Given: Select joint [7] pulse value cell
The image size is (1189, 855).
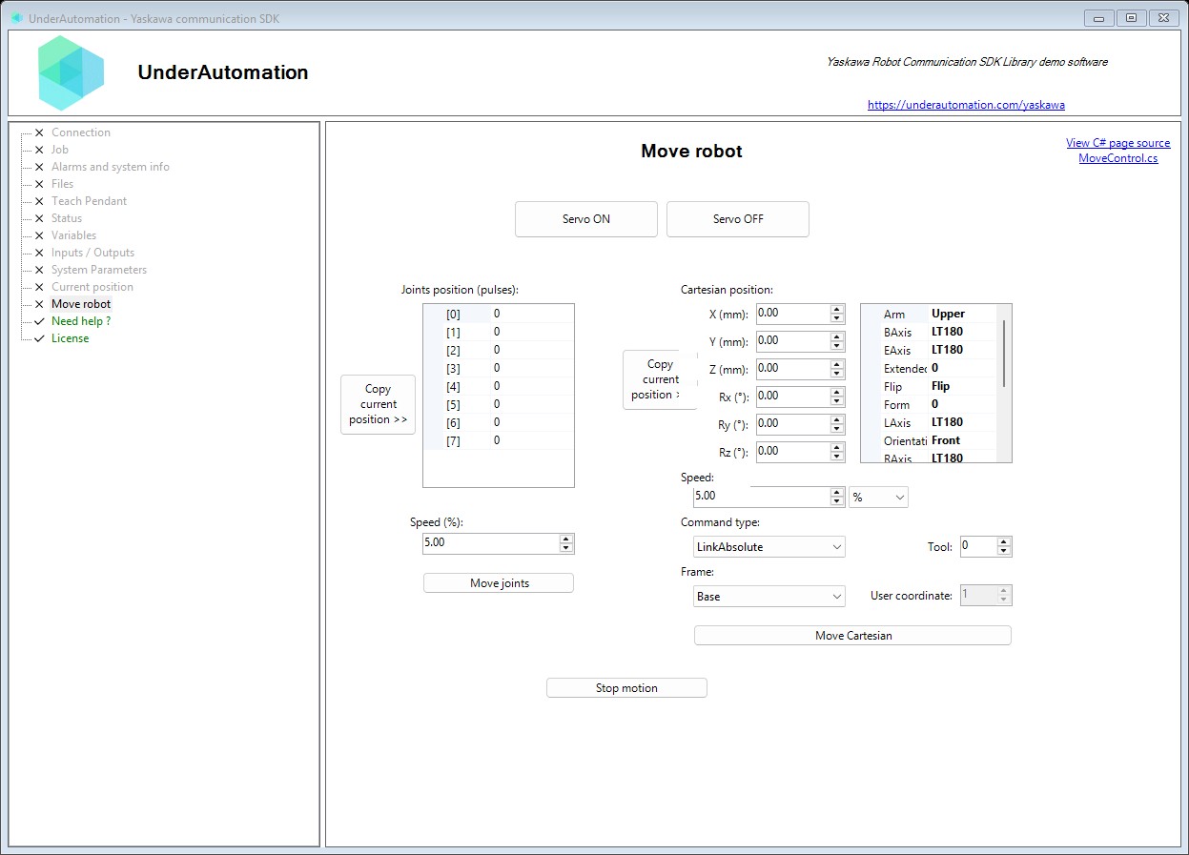Looking at the screenshot, I should pos(532,440).
